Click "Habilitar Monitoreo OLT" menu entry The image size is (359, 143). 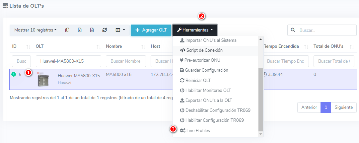click(208, 90)
